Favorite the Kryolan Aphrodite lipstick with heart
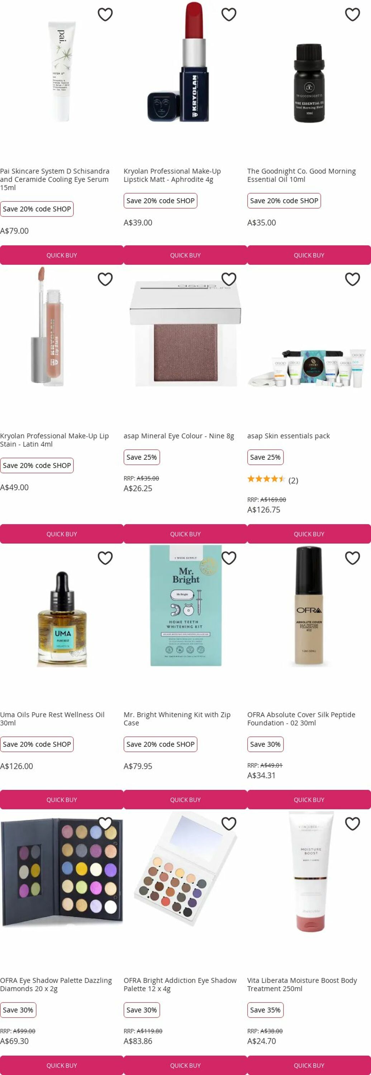Viewport: 371px width, 1075px height. tap(229, 15)
